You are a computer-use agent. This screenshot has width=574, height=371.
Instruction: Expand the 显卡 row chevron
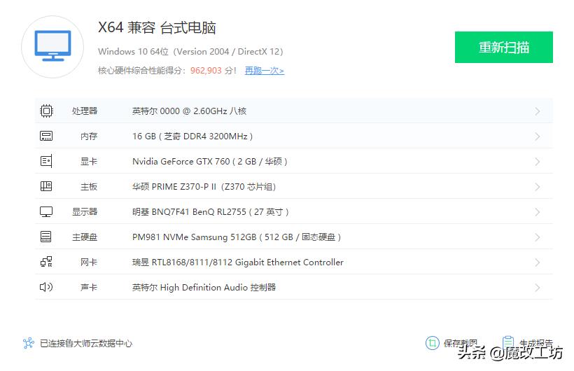pos(537,162)
